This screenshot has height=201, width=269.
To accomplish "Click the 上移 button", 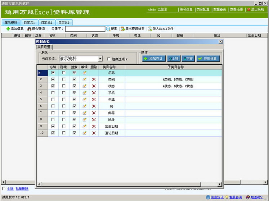I will 174,59.
